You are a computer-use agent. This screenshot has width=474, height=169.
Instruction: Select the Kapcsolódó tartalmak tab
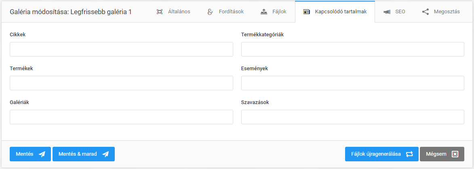[335, 12]
